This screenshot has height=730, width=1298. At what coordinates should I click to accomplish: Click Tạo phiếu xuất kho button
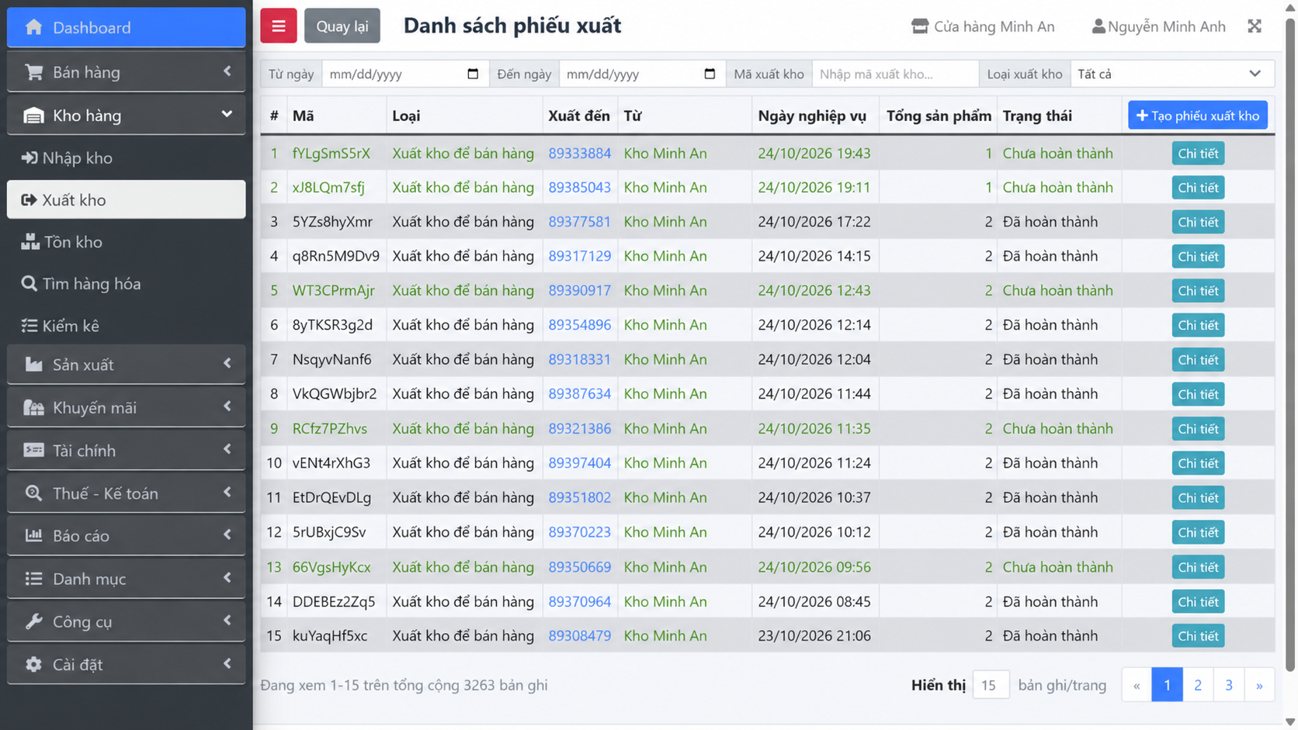(1198, 115)
